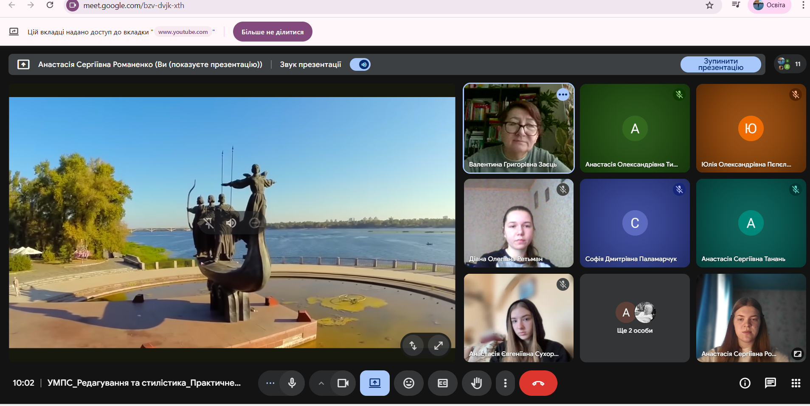Open the meeting details info icon
Screen dimensions: 810x406
click(745, 383)
